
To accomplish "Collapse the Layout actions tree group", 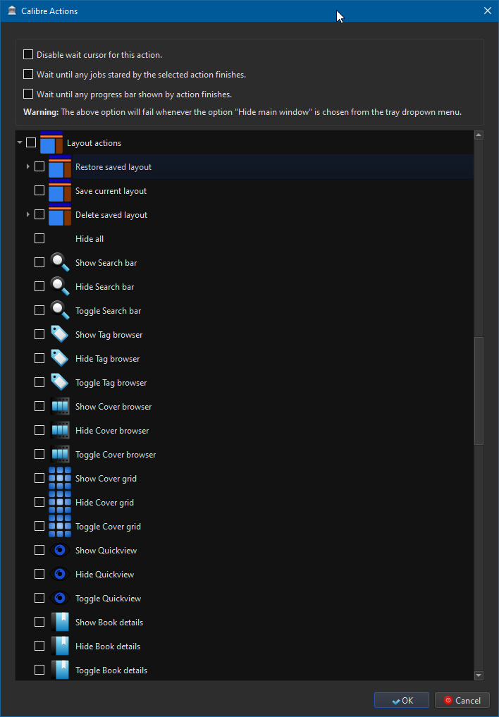I will (x=20, y=142).
